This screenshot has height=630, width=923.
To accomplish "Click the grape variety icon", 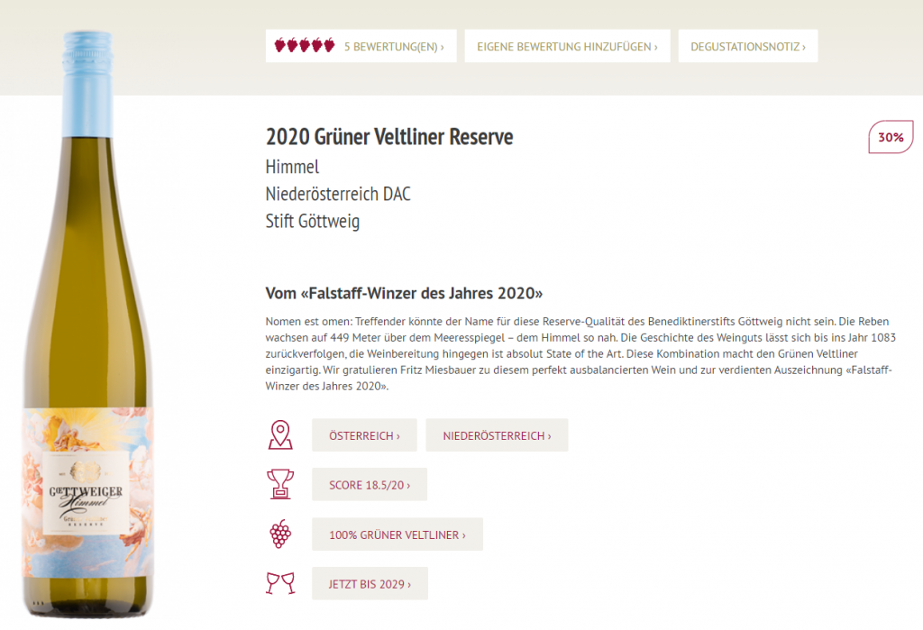I will pos(280,534).
